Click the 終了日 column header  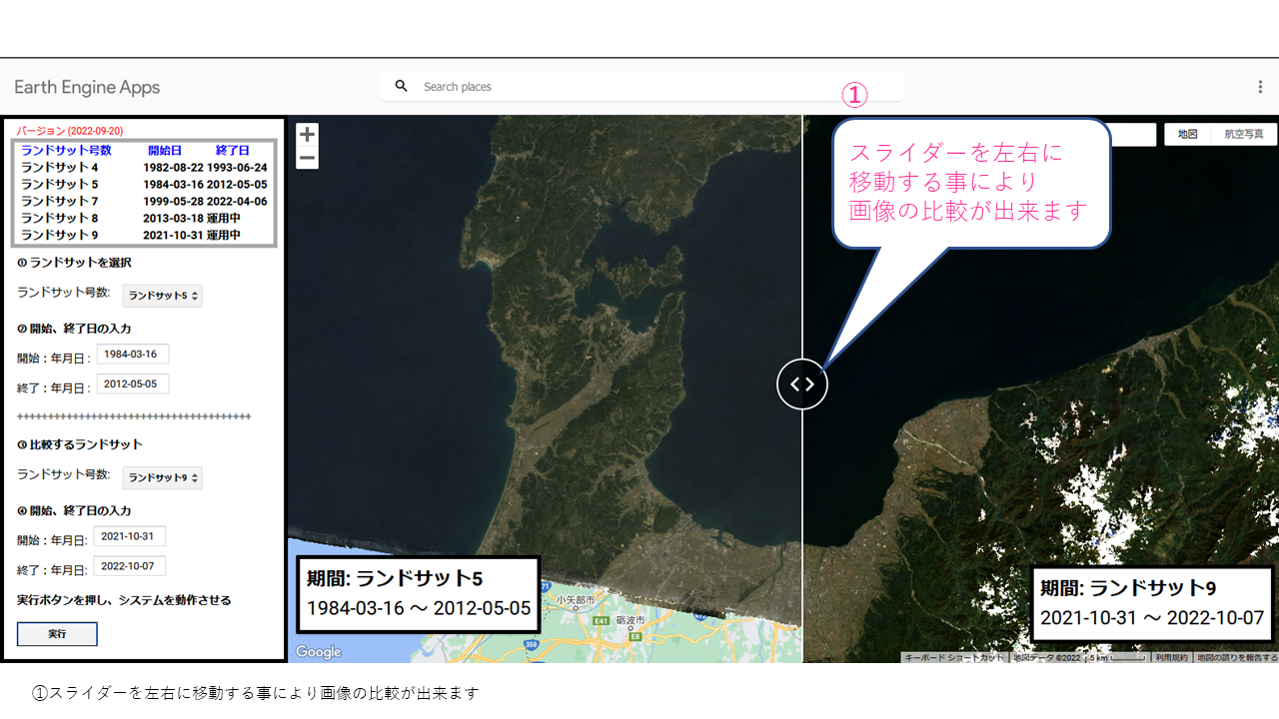coord(233,151)
